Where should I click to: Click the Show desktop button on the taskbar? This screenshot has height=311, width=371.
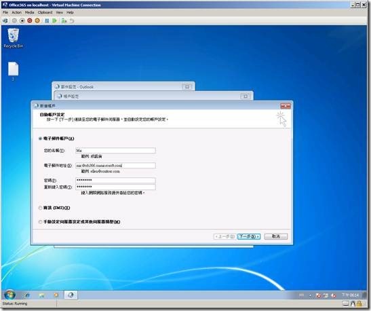point(365,295)
